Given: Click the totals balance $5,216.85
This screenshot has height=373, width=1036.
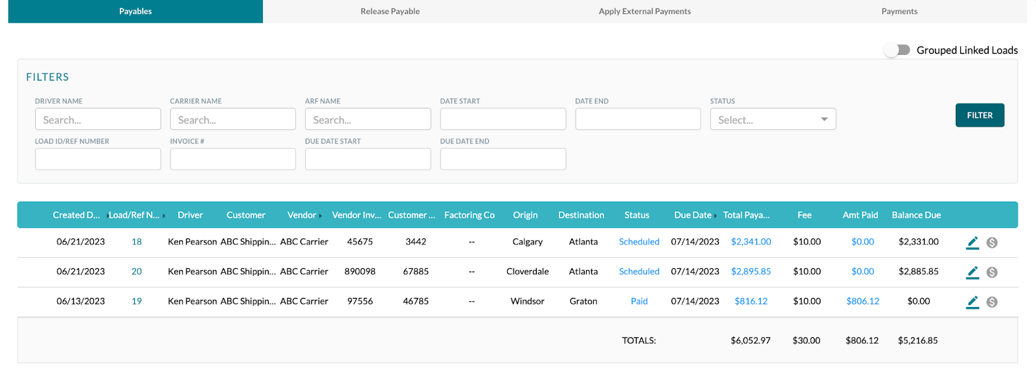Looking at the screenshot, I should (x=918, y=341).
